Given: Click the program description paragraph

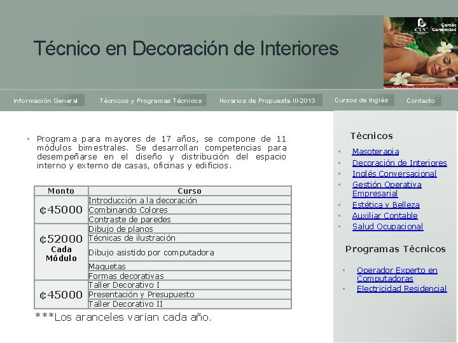Looking at the screenshot, I should (x=161, y=152).
